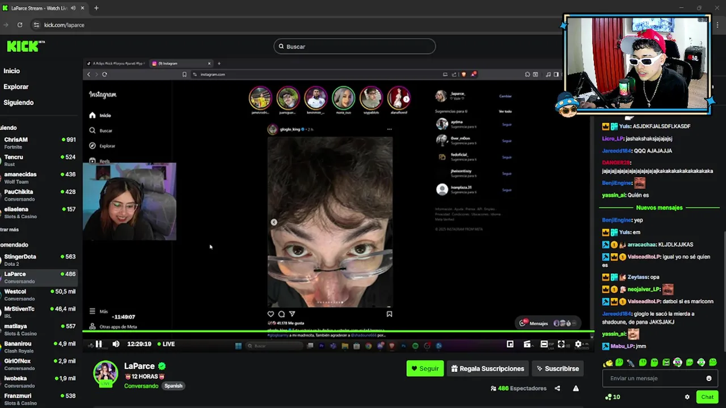Pause the LaParce live stream
The image size is (726, 408).
click(99, 344)
